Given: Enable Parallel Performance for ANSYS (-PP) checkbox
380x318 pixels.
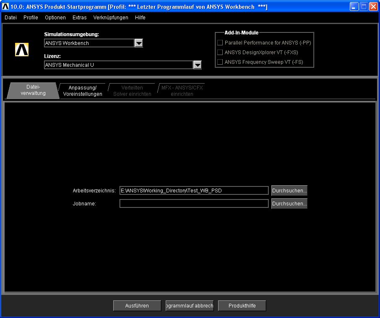Looking at the screenshot, I should pos(220,43).
